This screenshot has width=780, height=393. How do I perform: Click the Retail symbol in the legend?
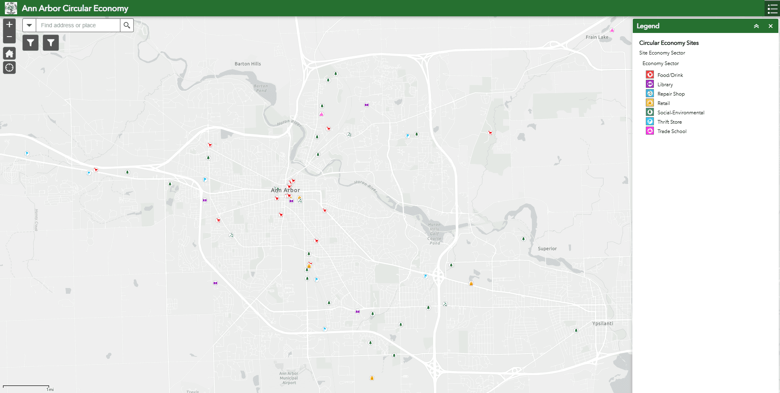pos(649,103)
